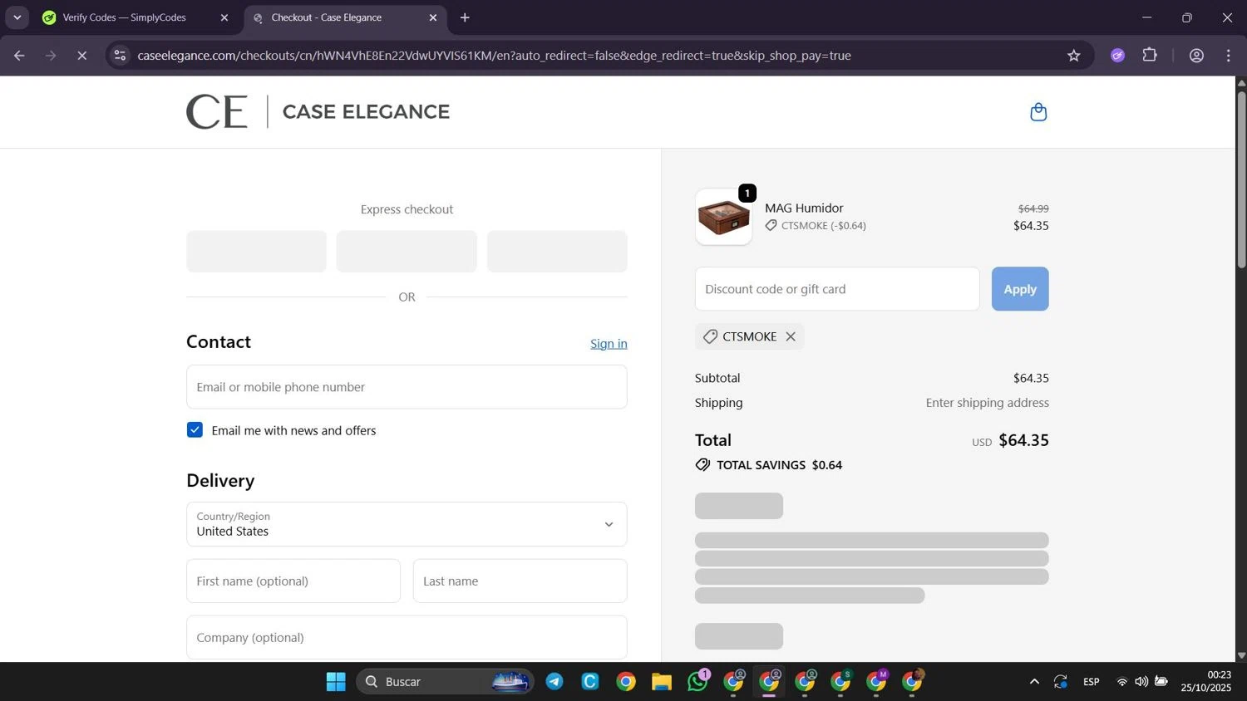
Task: Click the battery icon in system tray
Action: point(1161,682)
